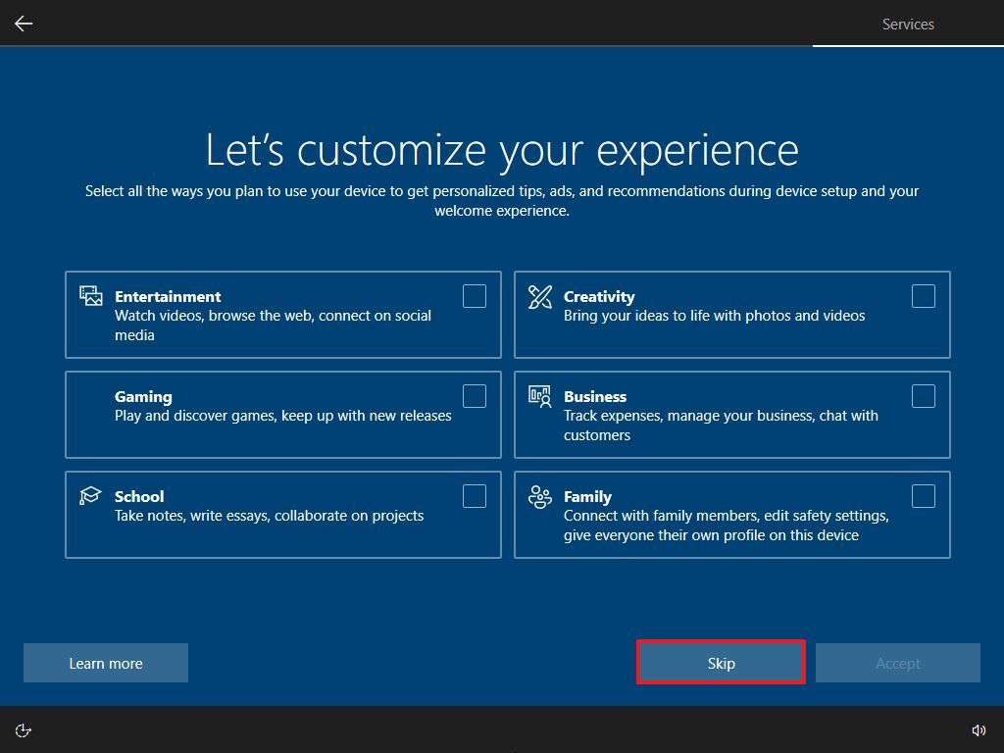The width and height of the screenshot is (1004, 753).
Task: Open Learn more
Action: point(105,663)
